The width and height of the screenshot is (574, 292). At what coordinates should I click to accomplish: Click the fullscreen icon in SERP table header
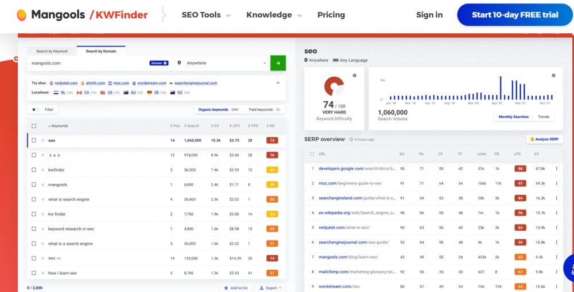click(x=312, y=154)
